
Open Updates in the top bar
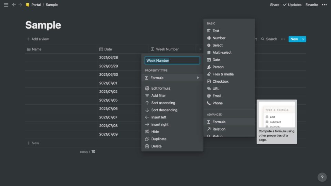pyautogui.click(x=292, y=4)
